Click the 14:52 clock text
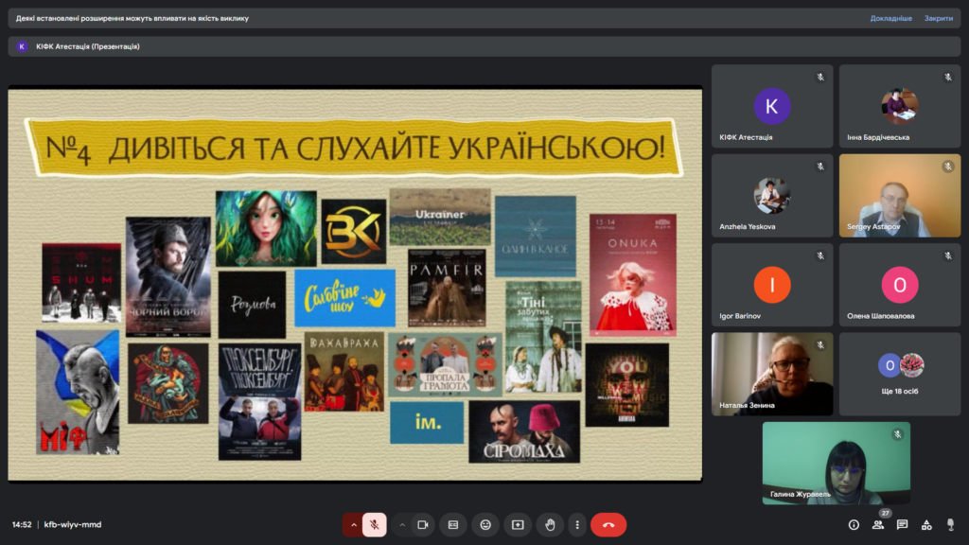The width and height of the screenshot is (969, 545). click(22, 524)
